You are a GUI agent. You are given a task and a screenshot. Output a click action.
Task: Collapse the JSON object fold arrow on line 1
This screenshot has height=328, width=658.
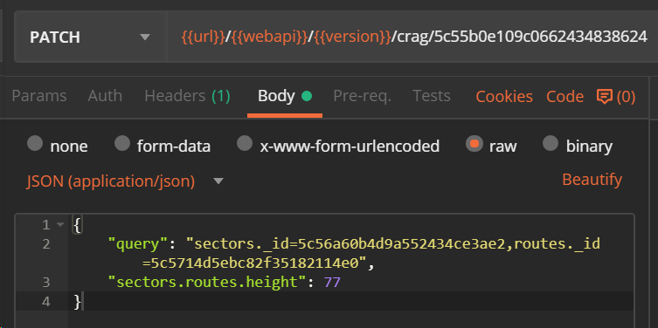click(60, 225)
